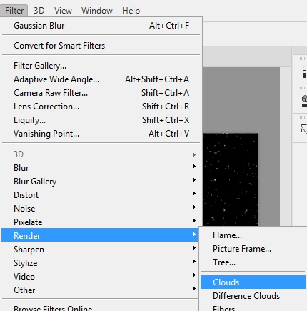This screenshot has width=307, height=311.
Task: Apply last filter Gaussian Blur
Action: pos(101,26)
